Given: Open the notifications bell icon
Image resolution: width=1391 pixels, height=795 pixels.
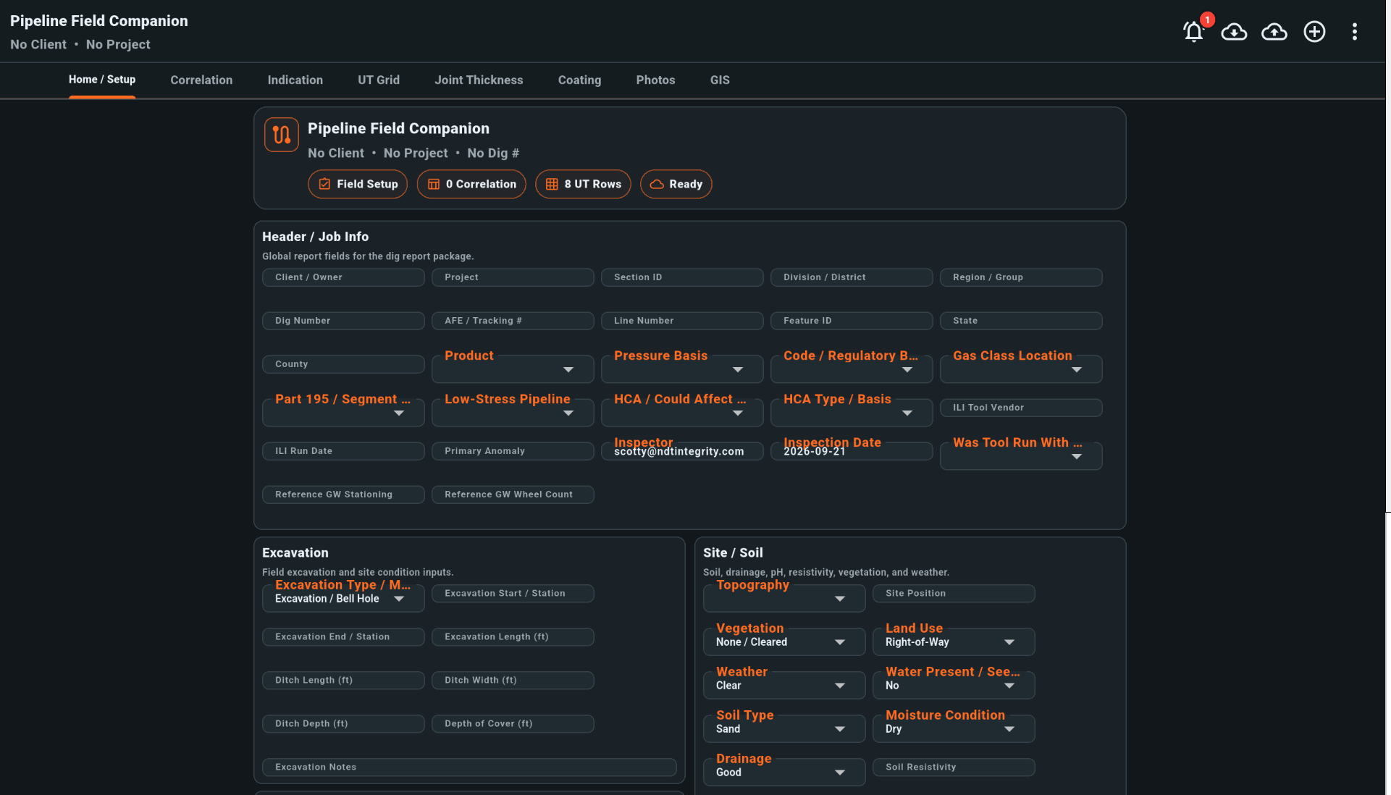Looking at the screenshot, I should tap(1193, 31).
